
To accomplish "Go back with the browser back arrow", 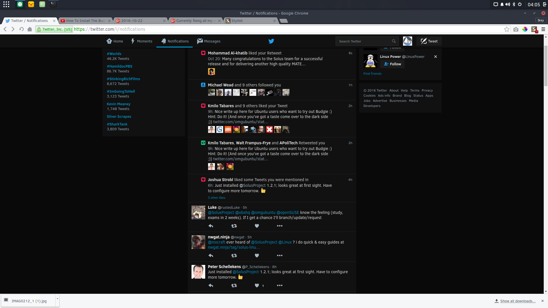I will coord(5,29).
